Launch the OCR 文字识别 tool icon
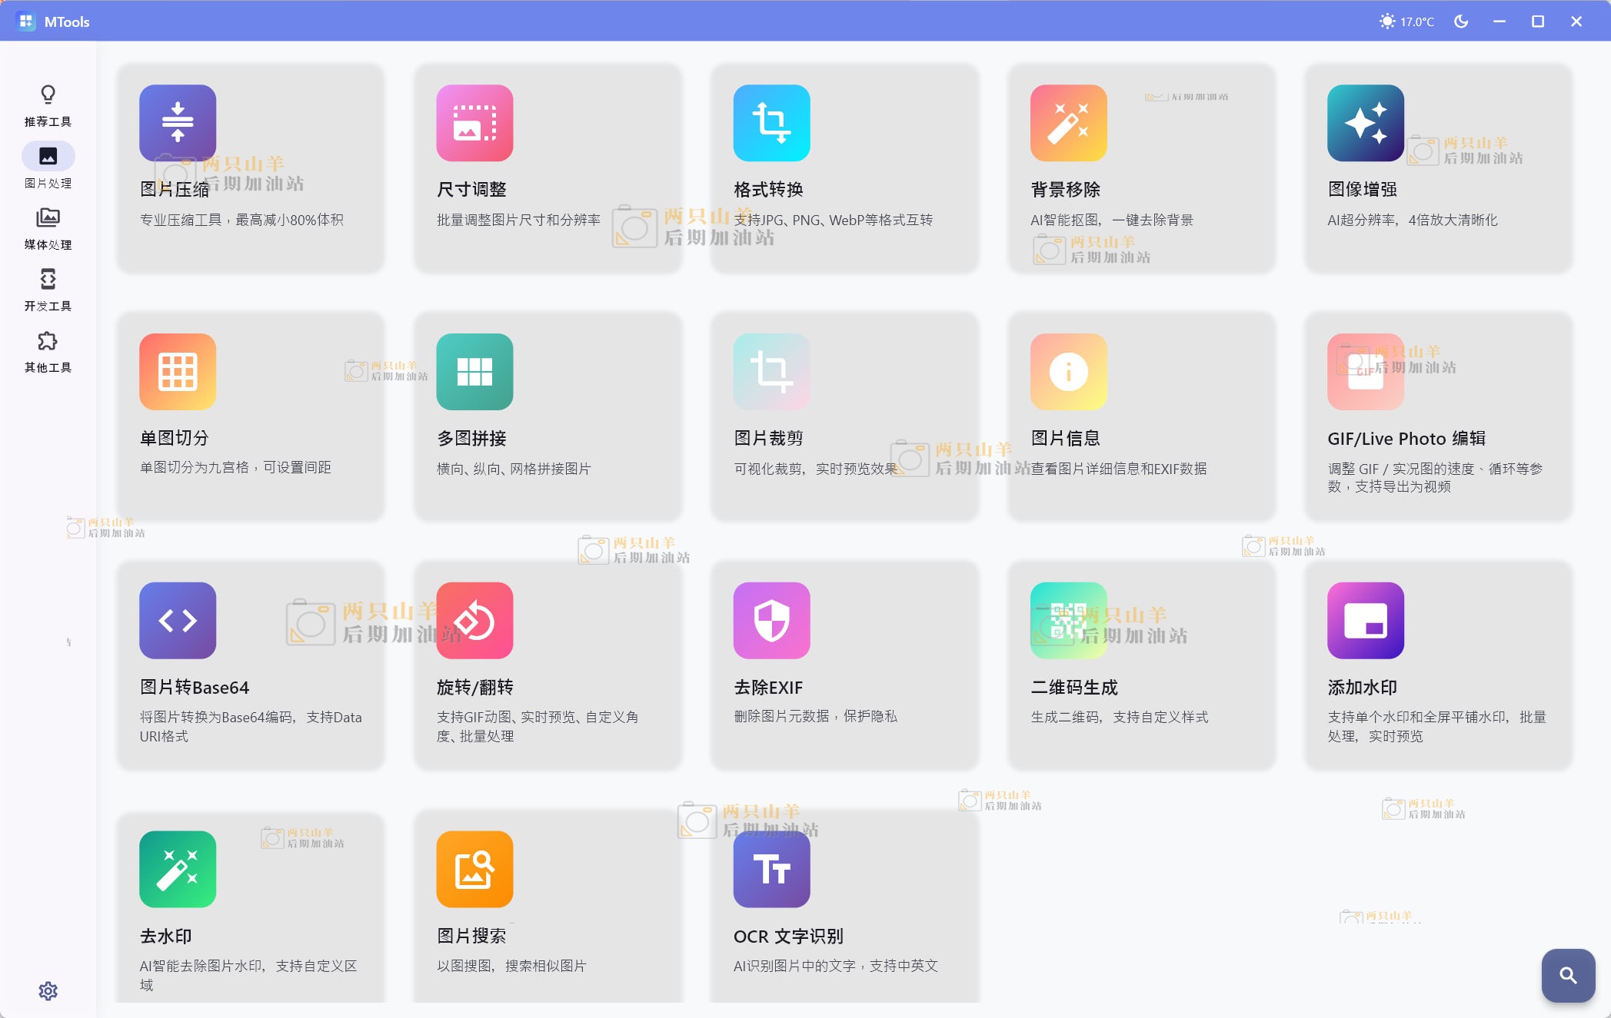1611x1018 pixels. pos(771,869)
